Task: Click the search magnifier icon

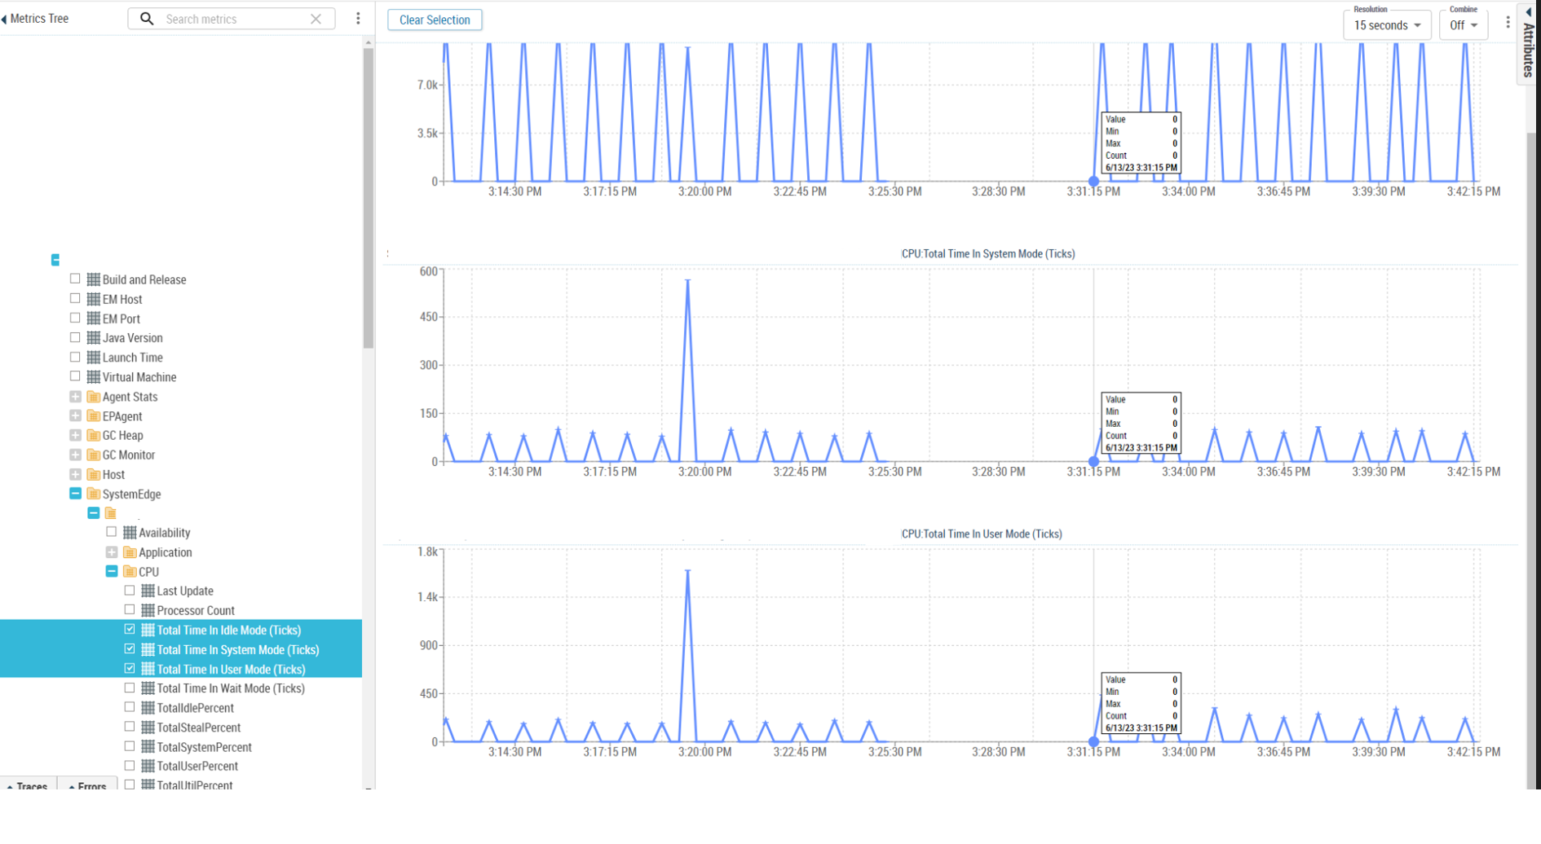Action: [147, 19]
